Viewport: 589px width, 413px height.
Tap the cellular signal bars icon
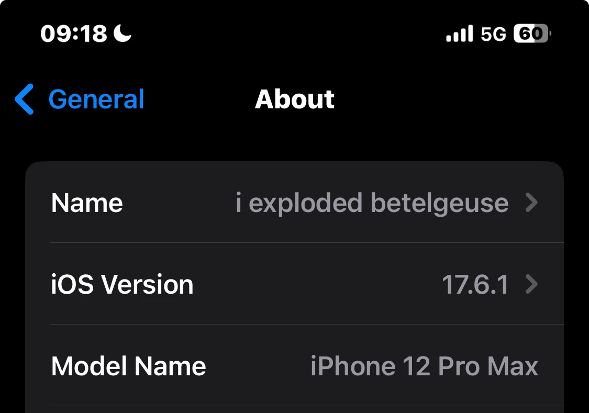(459, 33)
